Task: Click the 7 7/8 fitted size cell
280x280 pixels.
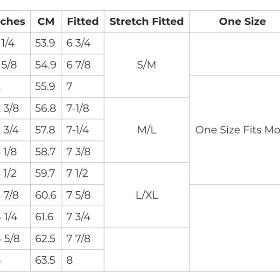Action: click(78, 238)
